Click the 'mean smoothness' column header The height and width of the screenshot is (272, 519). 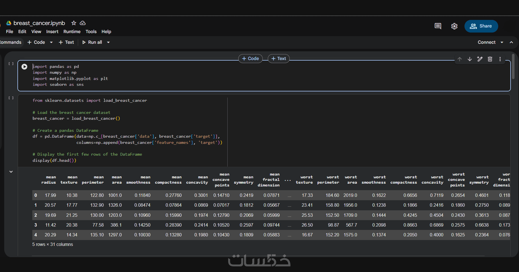click(138, 180)
